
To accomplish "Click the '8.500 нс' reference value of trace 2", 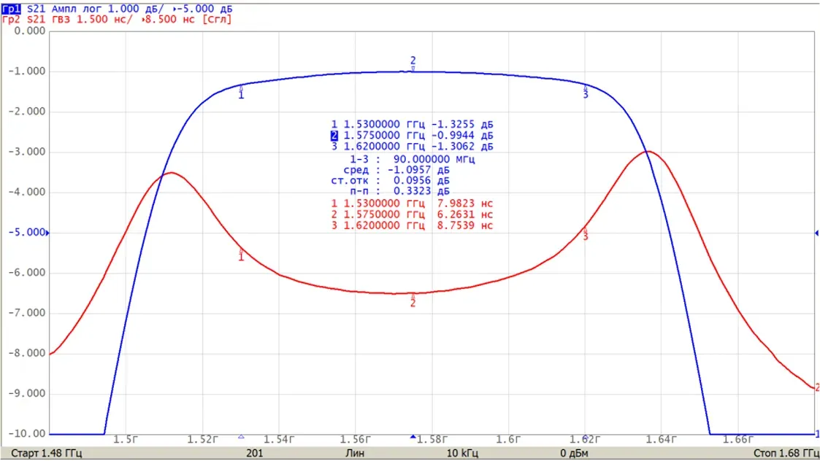I will point(170,20).
